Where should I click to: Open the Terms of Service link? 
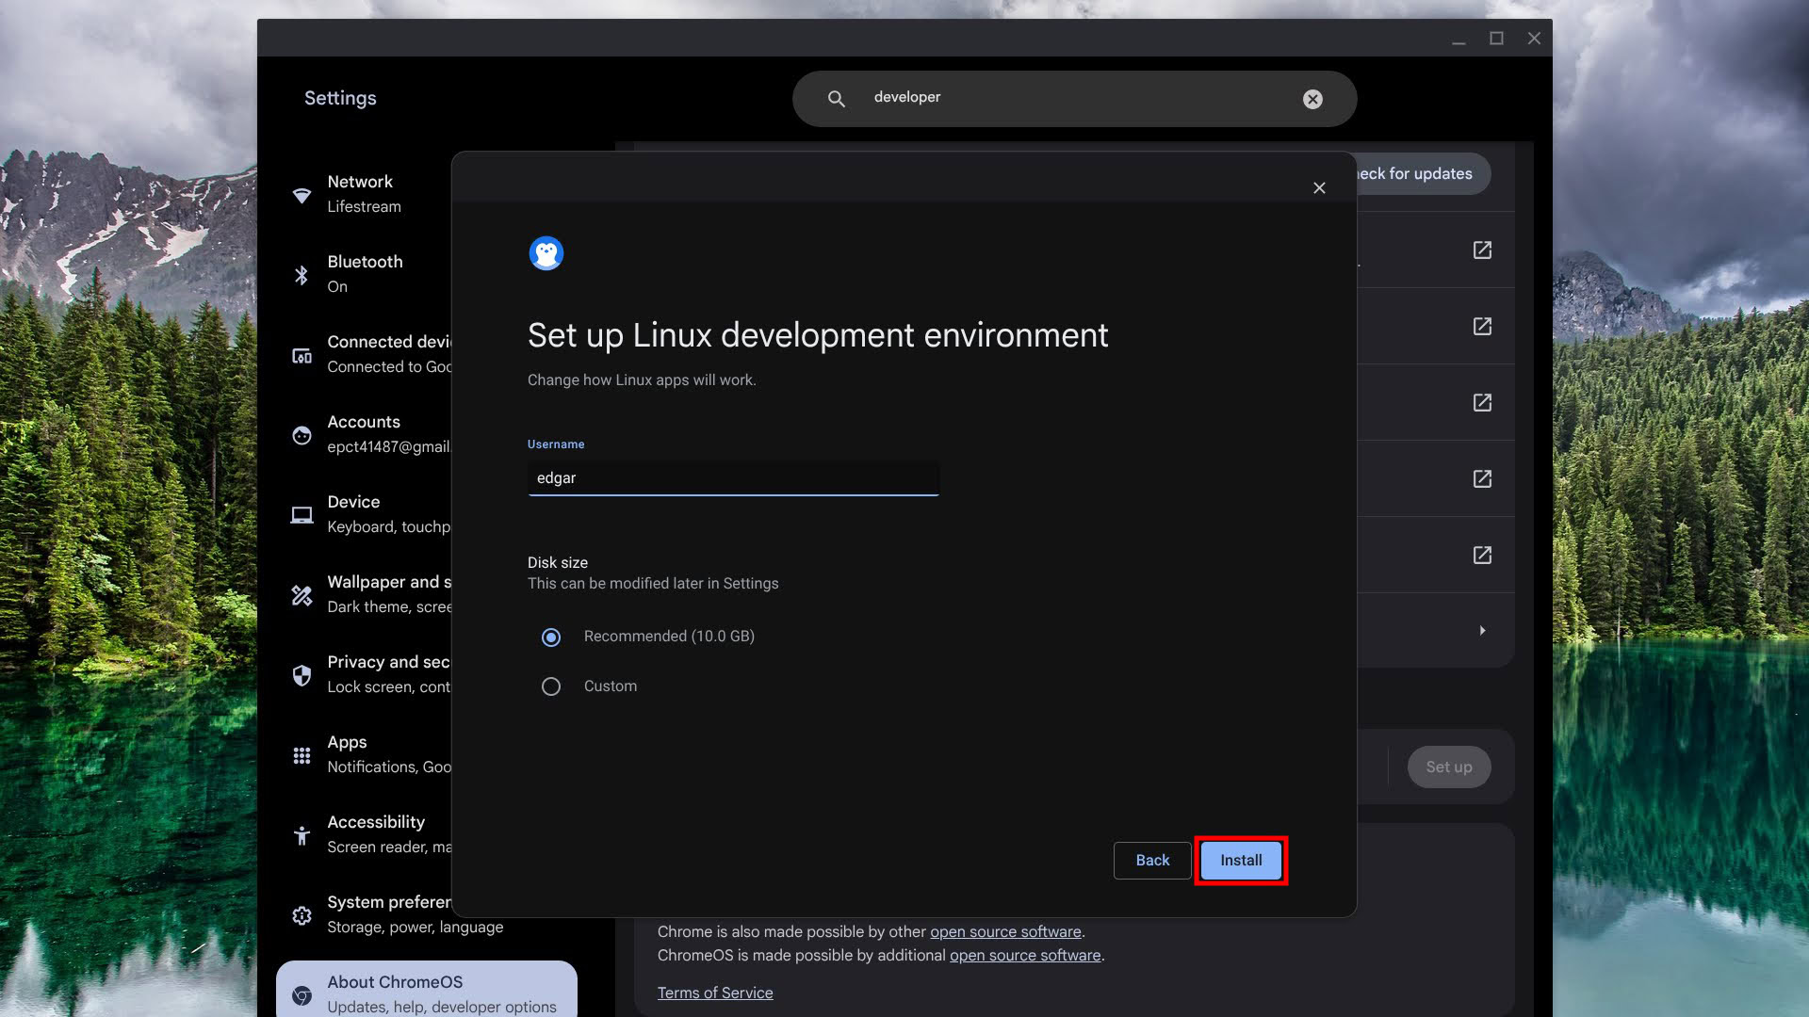714,993
